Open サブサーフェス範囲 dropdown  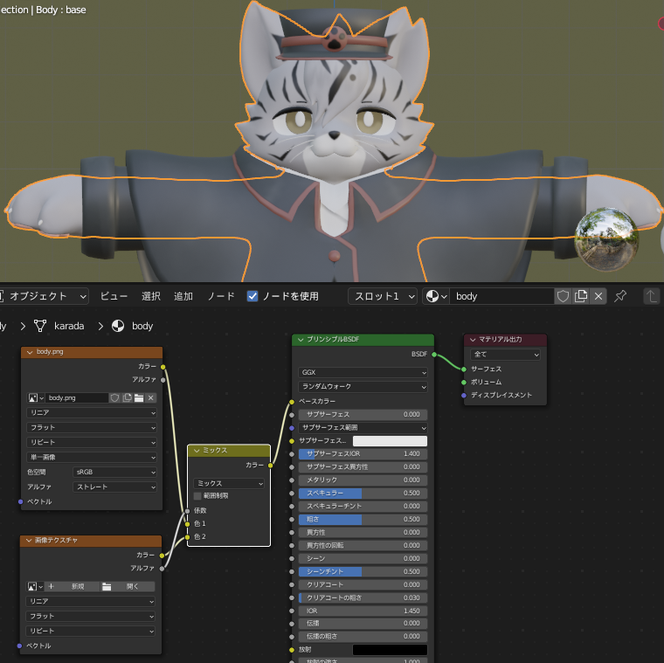(x=363, y=428)
